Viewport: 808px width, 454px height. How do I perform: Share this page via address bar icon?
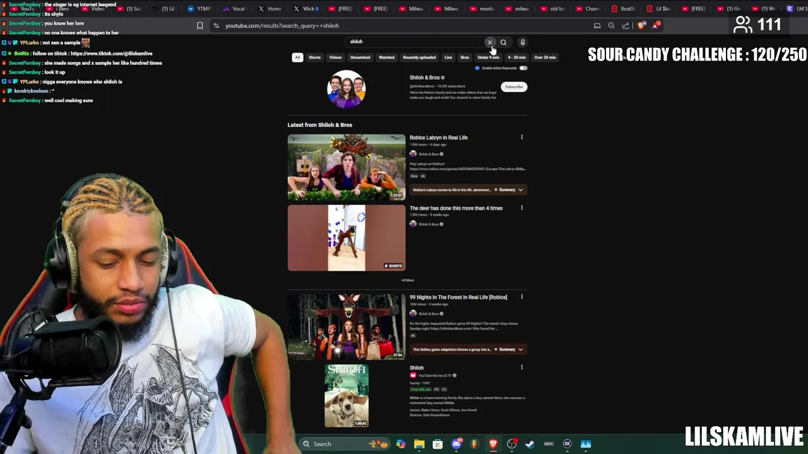[626, 26]
